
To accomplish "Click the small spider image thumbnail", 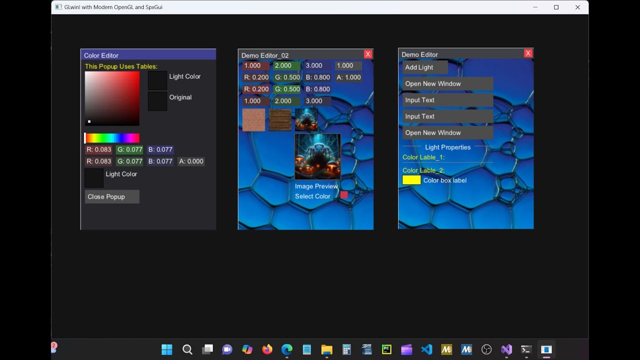I will 306,120.
